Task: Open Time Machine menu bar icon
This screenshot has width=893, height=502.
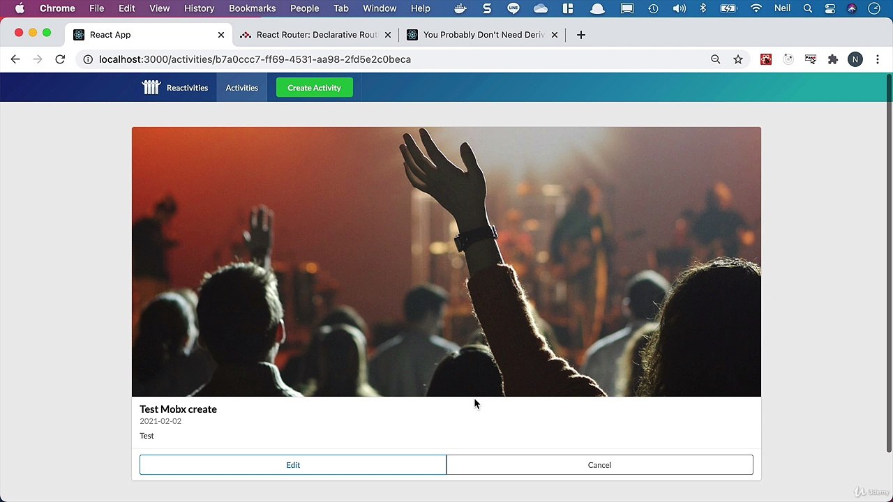Action: pyautogui.click(x=653, y=8)
